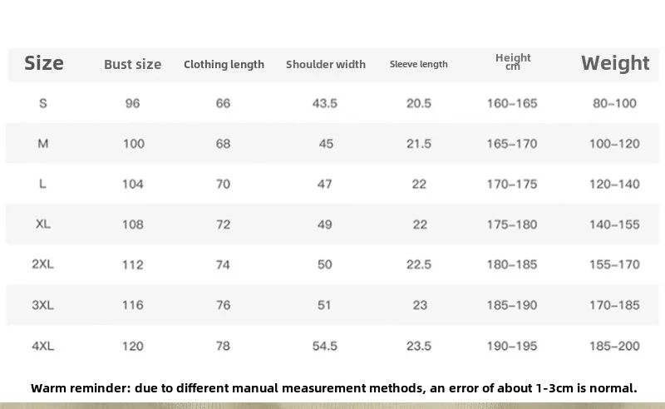
Task: Select the M size row label
Action: tap(43, 144)
